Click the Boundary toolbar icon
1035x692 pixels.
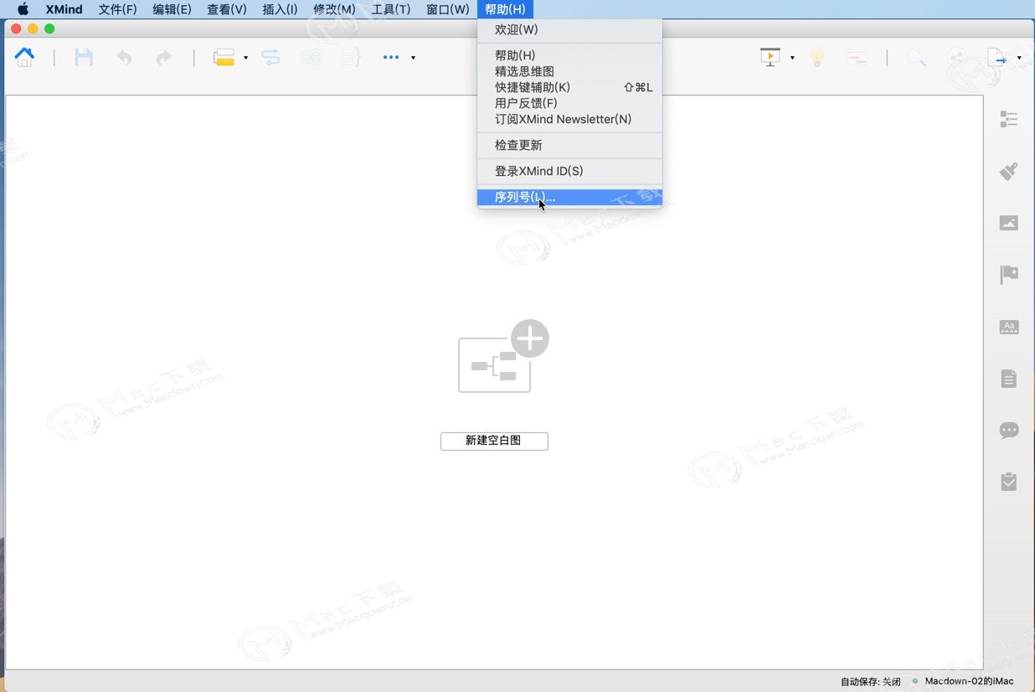point(311,58)
